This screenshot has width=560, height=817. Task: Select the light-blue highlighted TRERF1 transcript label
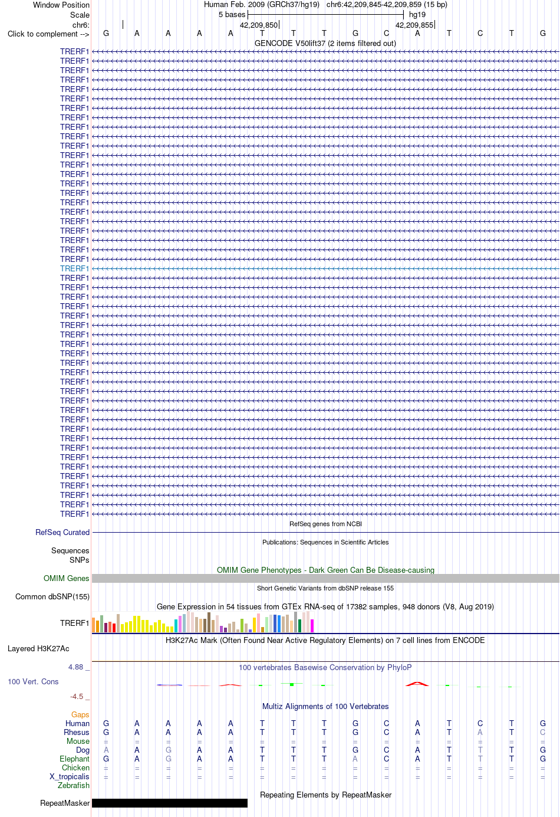pos(74,268)
